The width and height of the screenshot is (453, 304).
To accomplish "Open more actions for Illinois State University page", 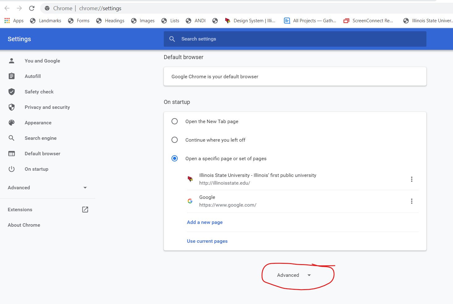I will coord(412,179).
